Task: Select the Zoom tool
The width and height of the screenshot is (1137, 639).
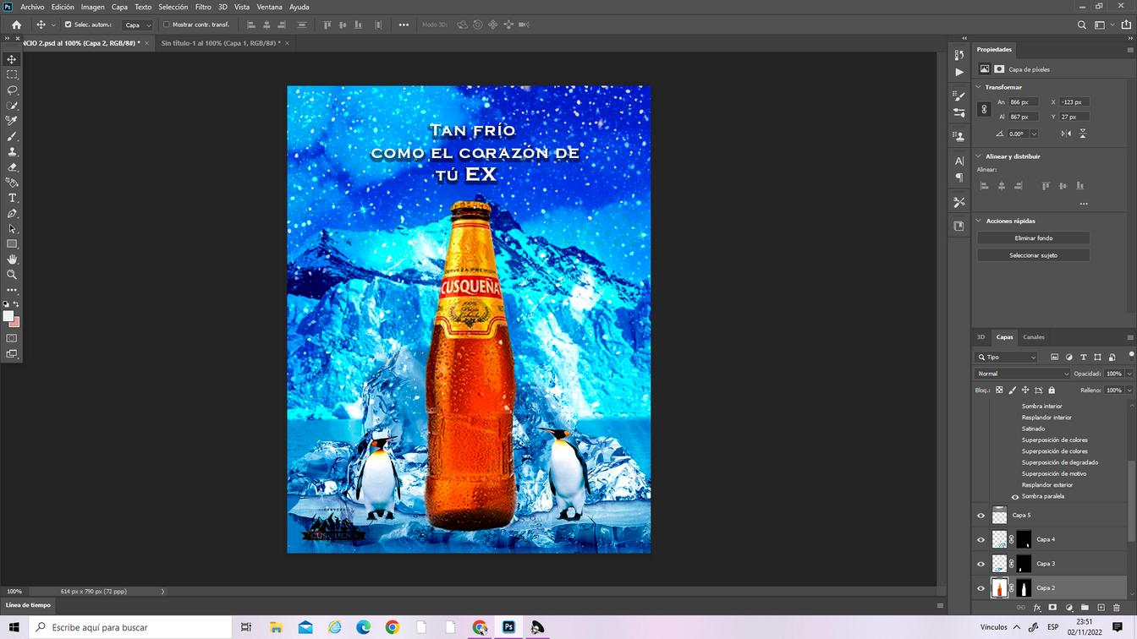Action: [12, 275]
